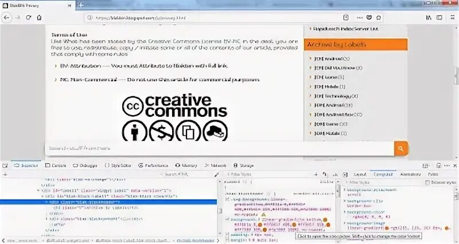Close the developer tools panel
This screenshot has width=459, height=244.
tap(455, 166)
